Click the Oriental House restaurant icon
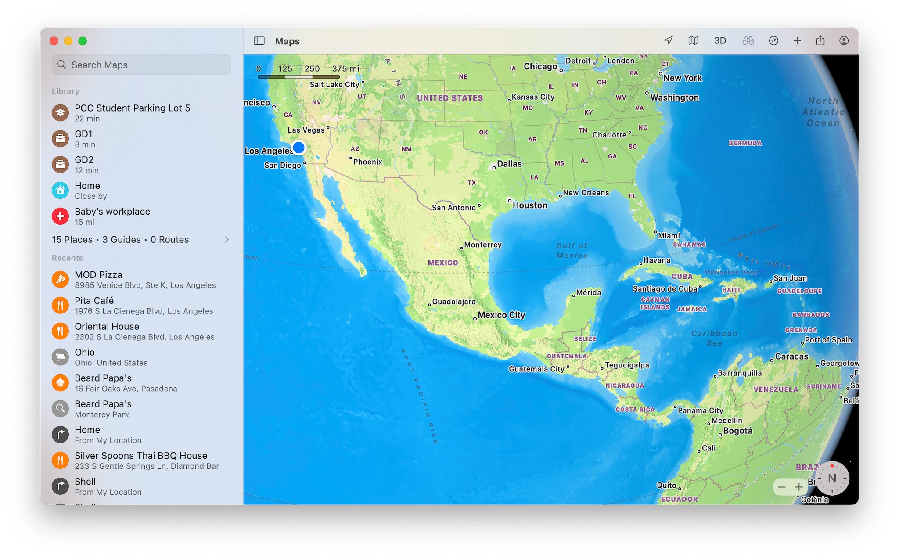The image size is (899, 558). 60,331
